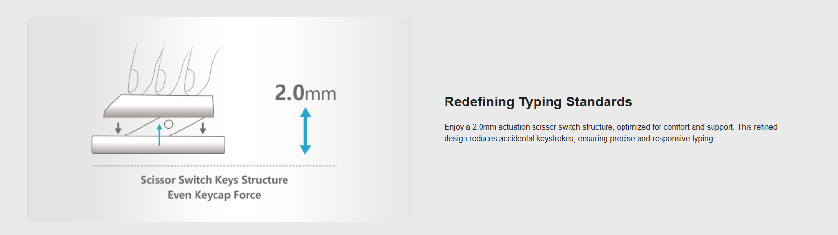The height and width of the screenshot is (235, 838).
Task: Click the large "2.0" number
Action: (x=289, y=93)
